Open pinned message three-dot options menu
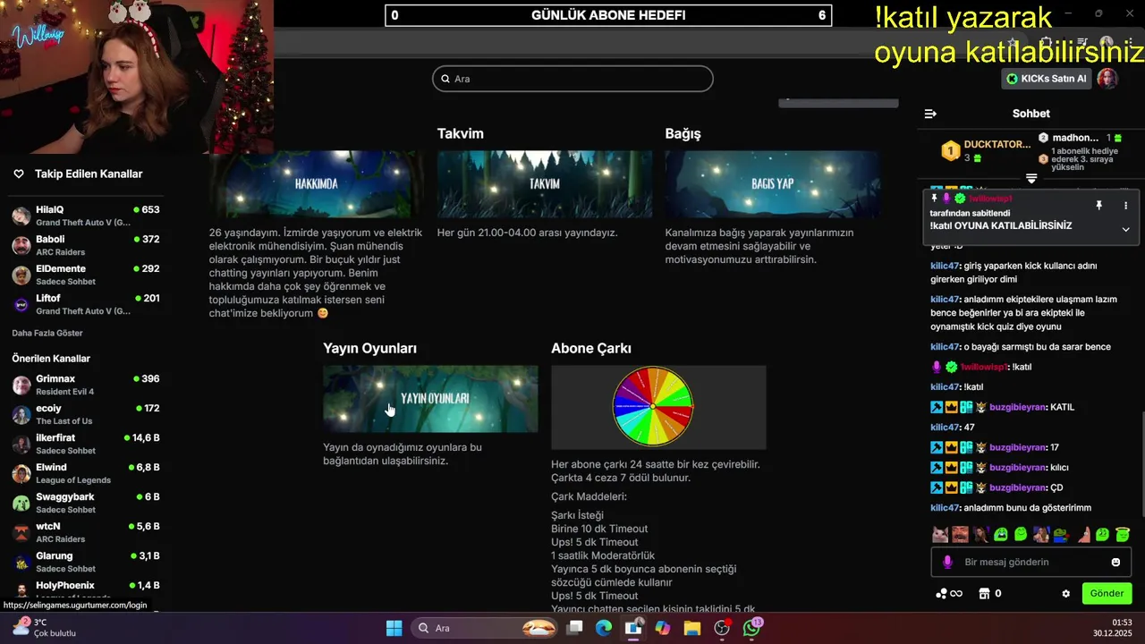1145x644 pixels. pyautogui.click(x=1125, y=206)
